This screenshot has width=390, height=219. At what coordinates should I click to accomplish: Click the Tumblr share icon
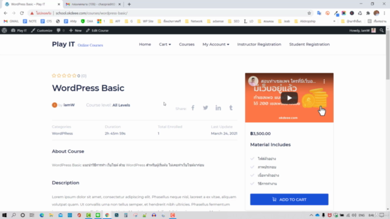[231, 108]
